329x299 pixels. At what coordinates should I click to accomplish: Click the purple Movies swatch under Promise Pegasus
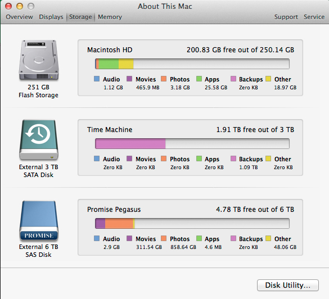point(129,238)
